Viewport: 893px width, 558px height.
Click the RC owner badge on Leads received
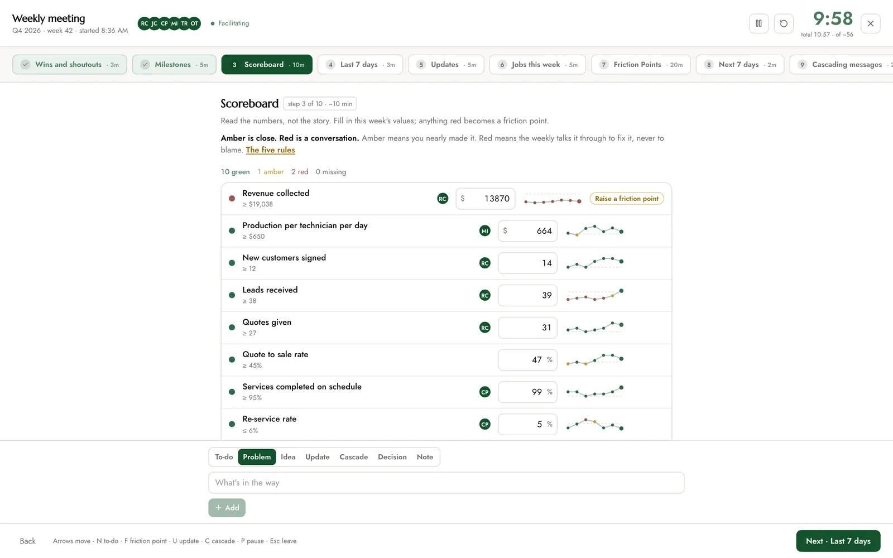point(485,295)
